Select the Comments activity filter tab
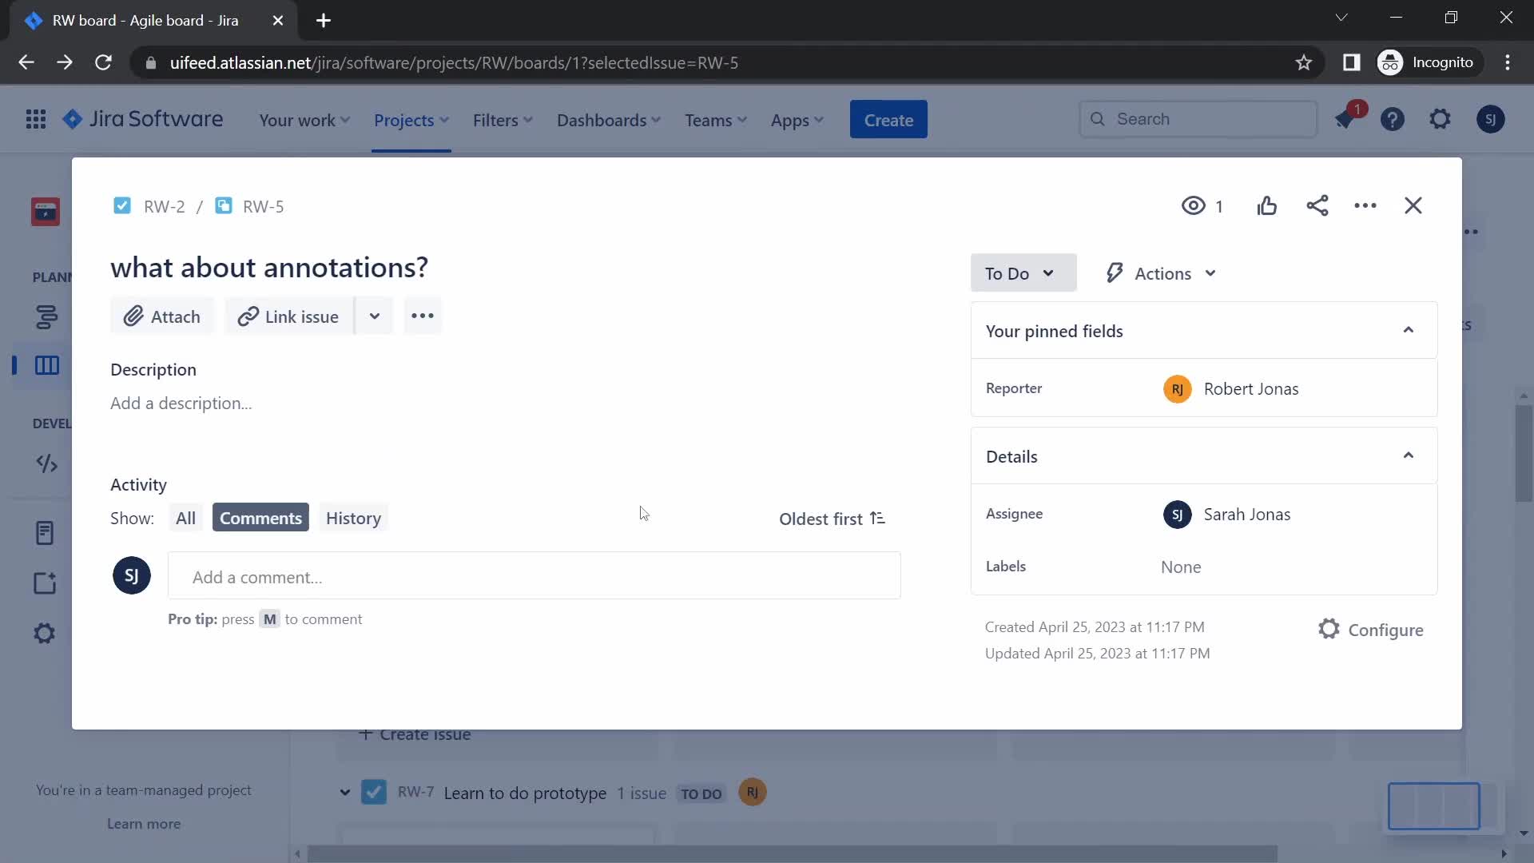This screenshot has width=1534, height=863. click(260, 517)
